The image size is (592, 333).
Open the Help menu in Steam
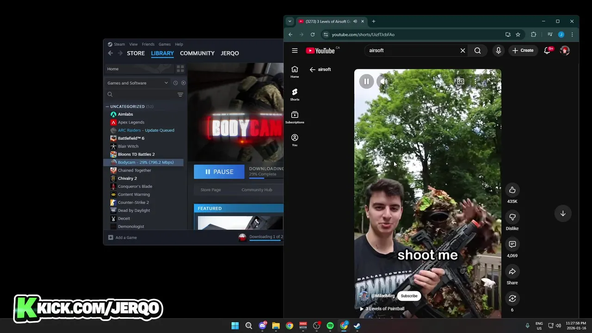(x=179, y=44)
